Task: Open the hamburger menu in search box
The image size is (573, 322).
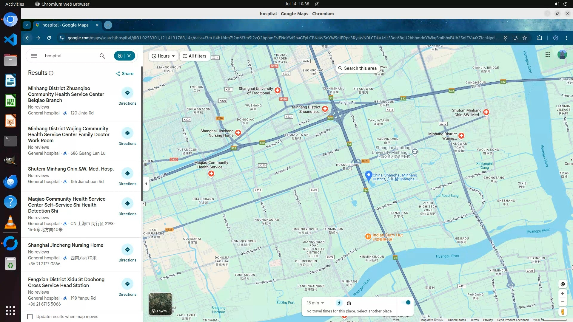Action: tap(34, 56)
